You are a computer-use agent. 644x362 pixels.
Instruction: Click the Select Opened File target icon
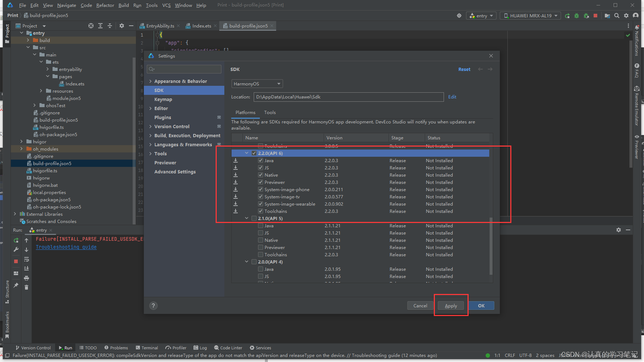[91, 26]
